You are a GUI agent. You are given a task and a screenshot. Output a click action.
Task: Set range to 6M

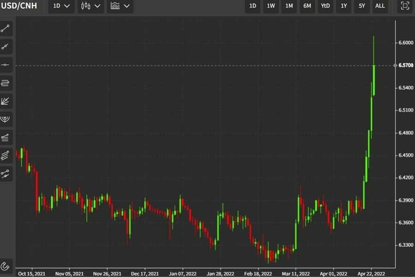tap(307, 6)
